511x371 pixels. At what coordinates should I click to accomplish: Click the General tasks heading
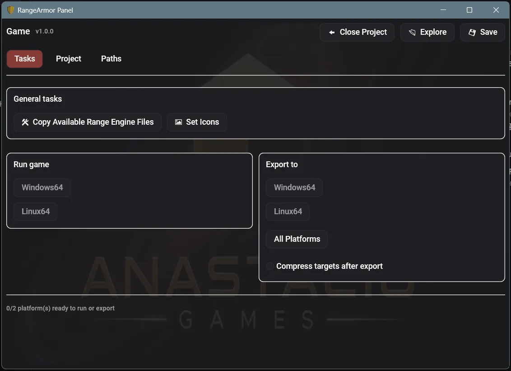pos(38,99)
